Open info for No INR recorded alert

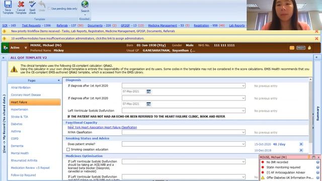pyautogui.click(x=317, y=162)
